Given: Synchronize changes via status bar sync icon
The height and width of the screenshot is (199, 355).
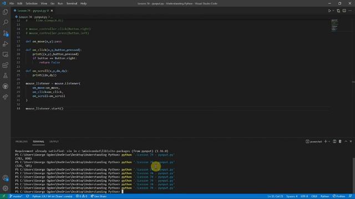Looking at the screenshot, I should point(27,196).
